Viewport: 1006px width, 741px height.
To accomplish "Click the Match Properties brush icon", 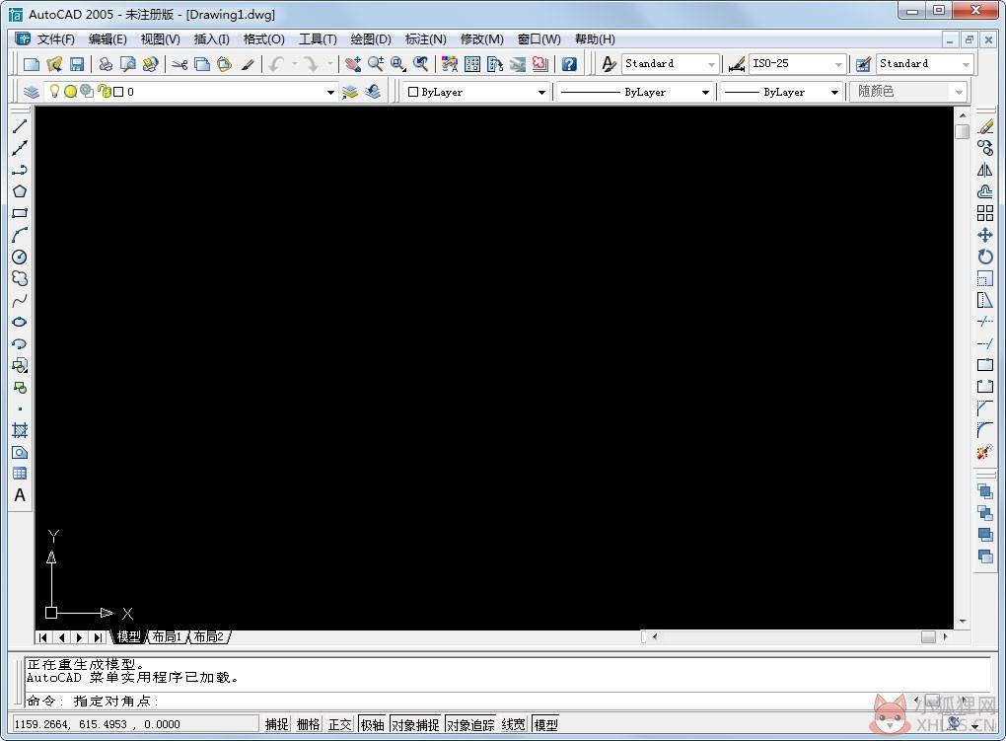I will (248, 63).
